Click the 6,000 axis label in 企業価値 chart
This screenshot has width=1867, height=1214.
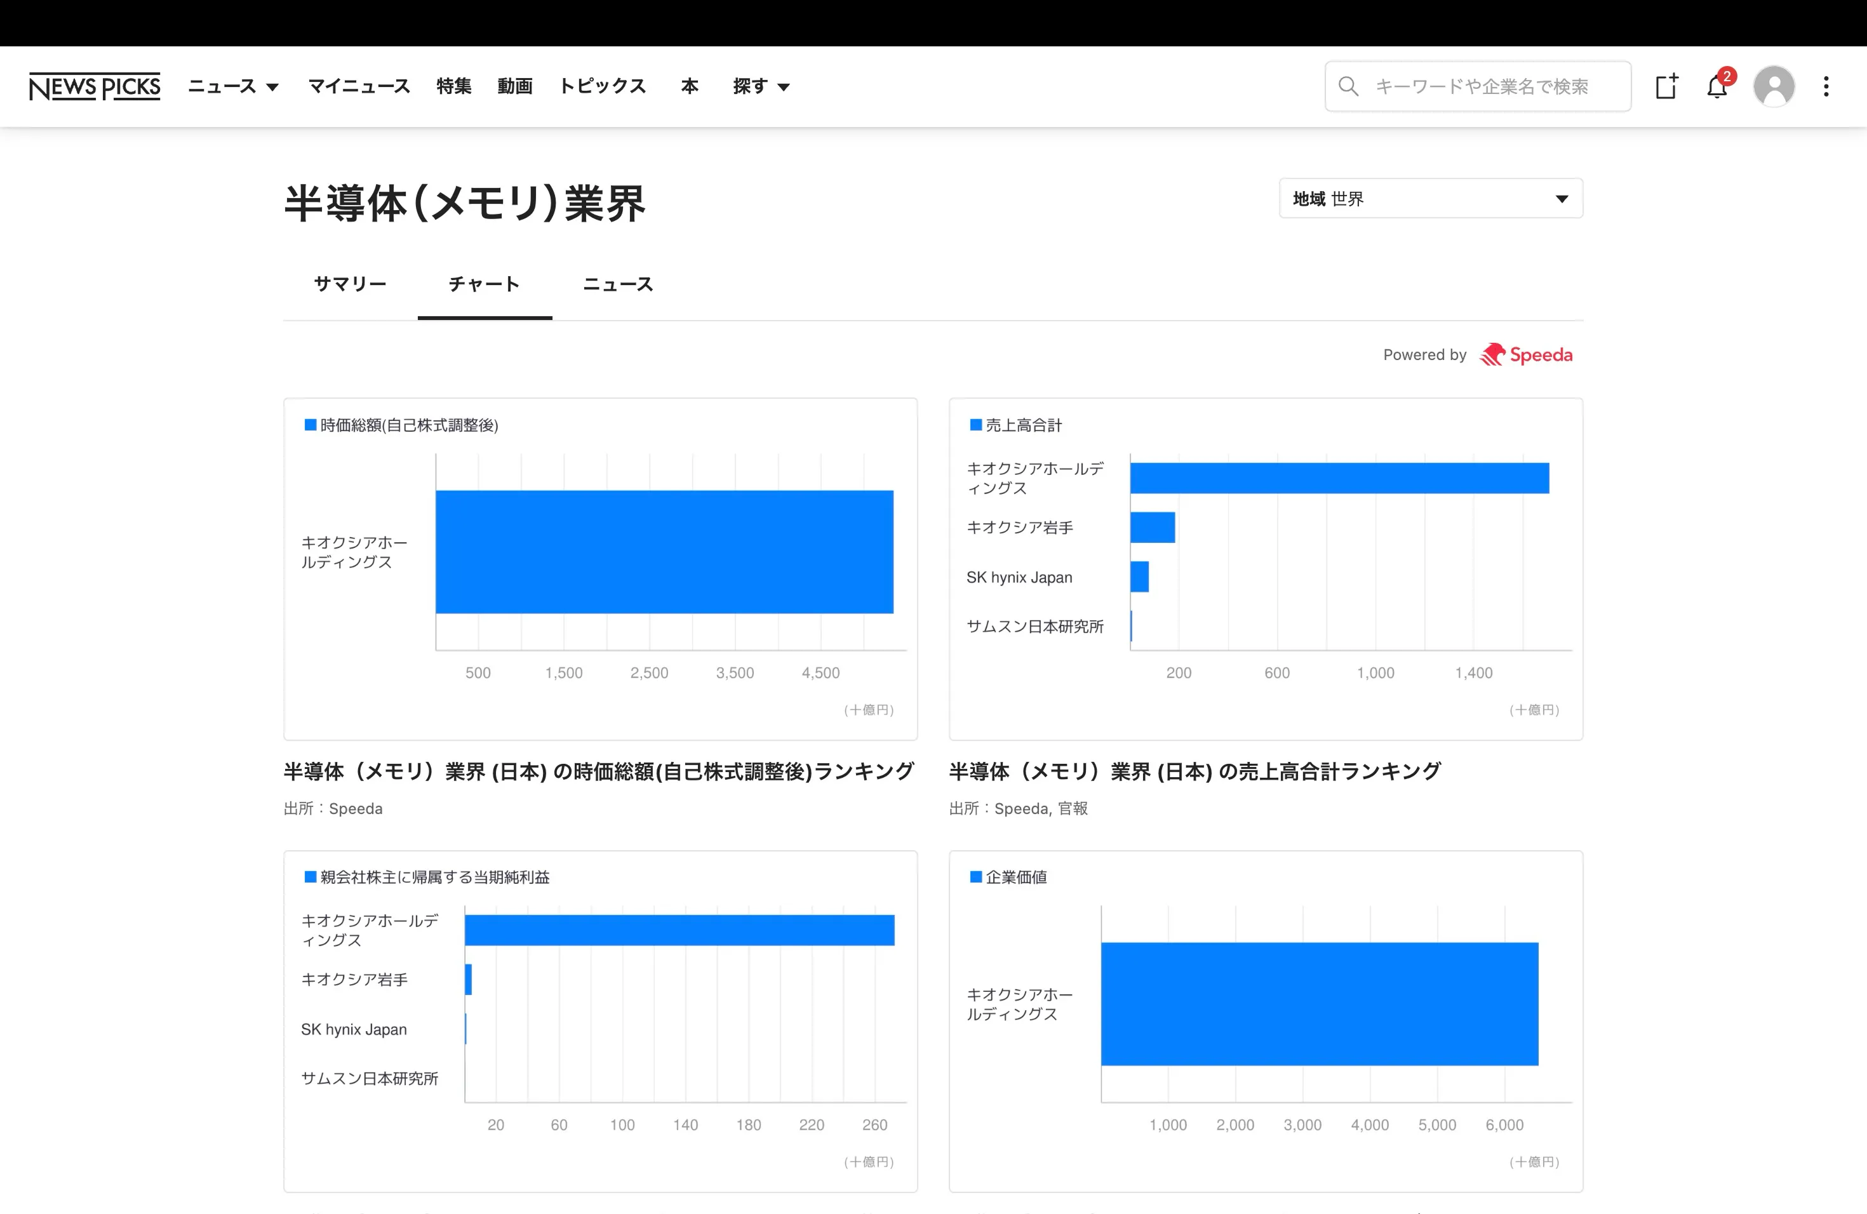1504,1124
